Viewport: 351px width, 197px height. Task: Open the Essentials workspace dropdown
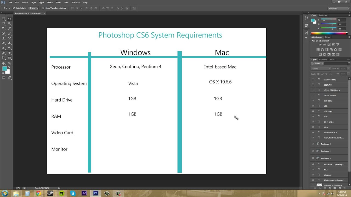[x=339, y=8]
